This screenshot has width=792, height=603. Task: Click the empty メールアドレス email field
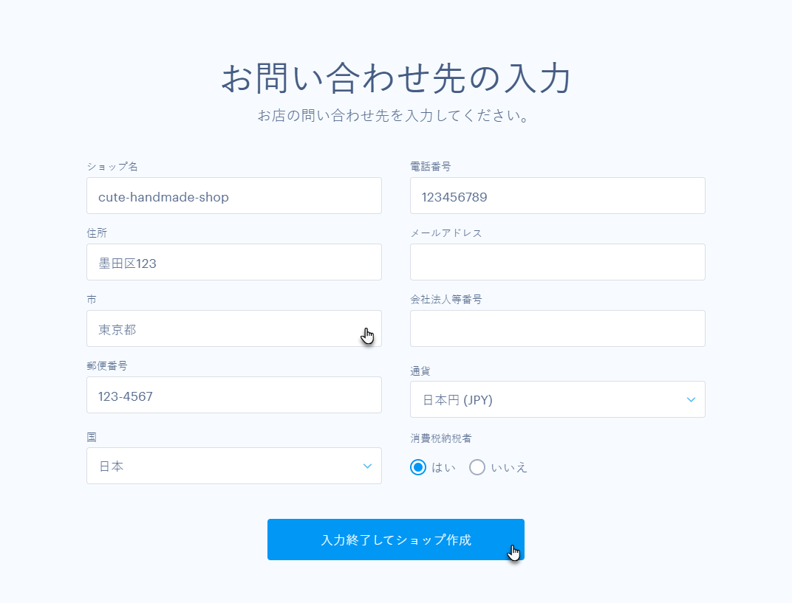[558, 262]
